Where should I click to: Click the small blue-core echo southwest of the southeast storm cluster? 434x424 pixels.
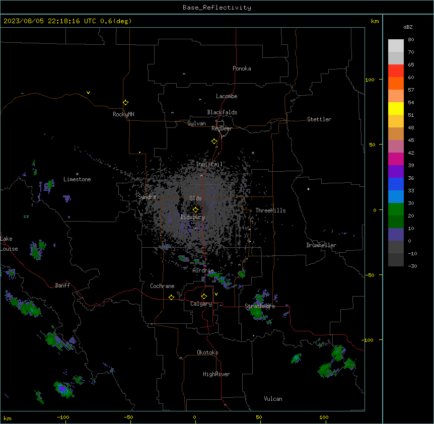pos(296,358)
